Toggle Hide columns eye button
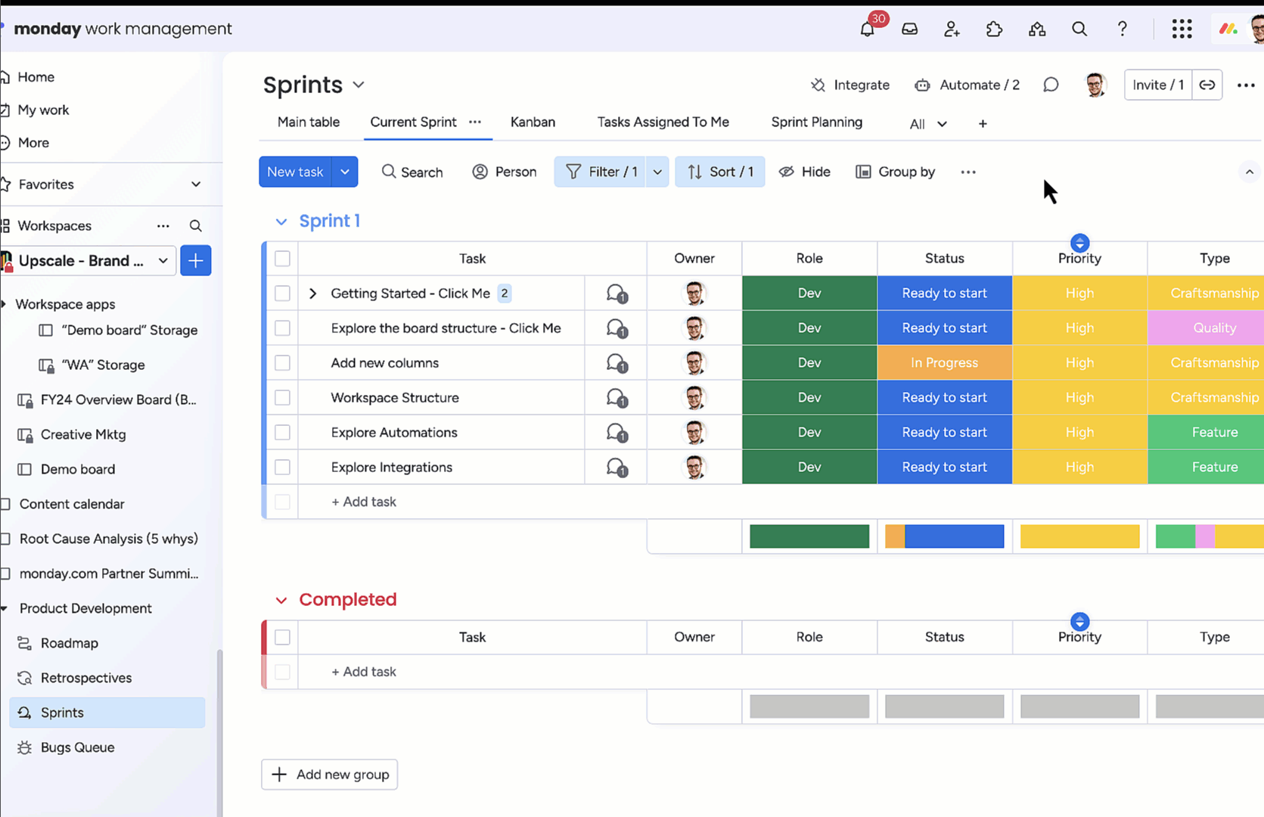The image size is (1264, 817). point(805,172)
